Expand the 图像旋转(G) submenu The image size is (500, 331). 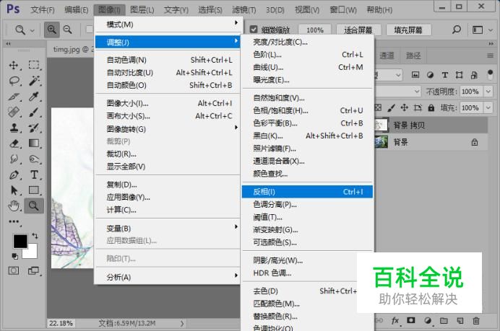pos(168,129)
